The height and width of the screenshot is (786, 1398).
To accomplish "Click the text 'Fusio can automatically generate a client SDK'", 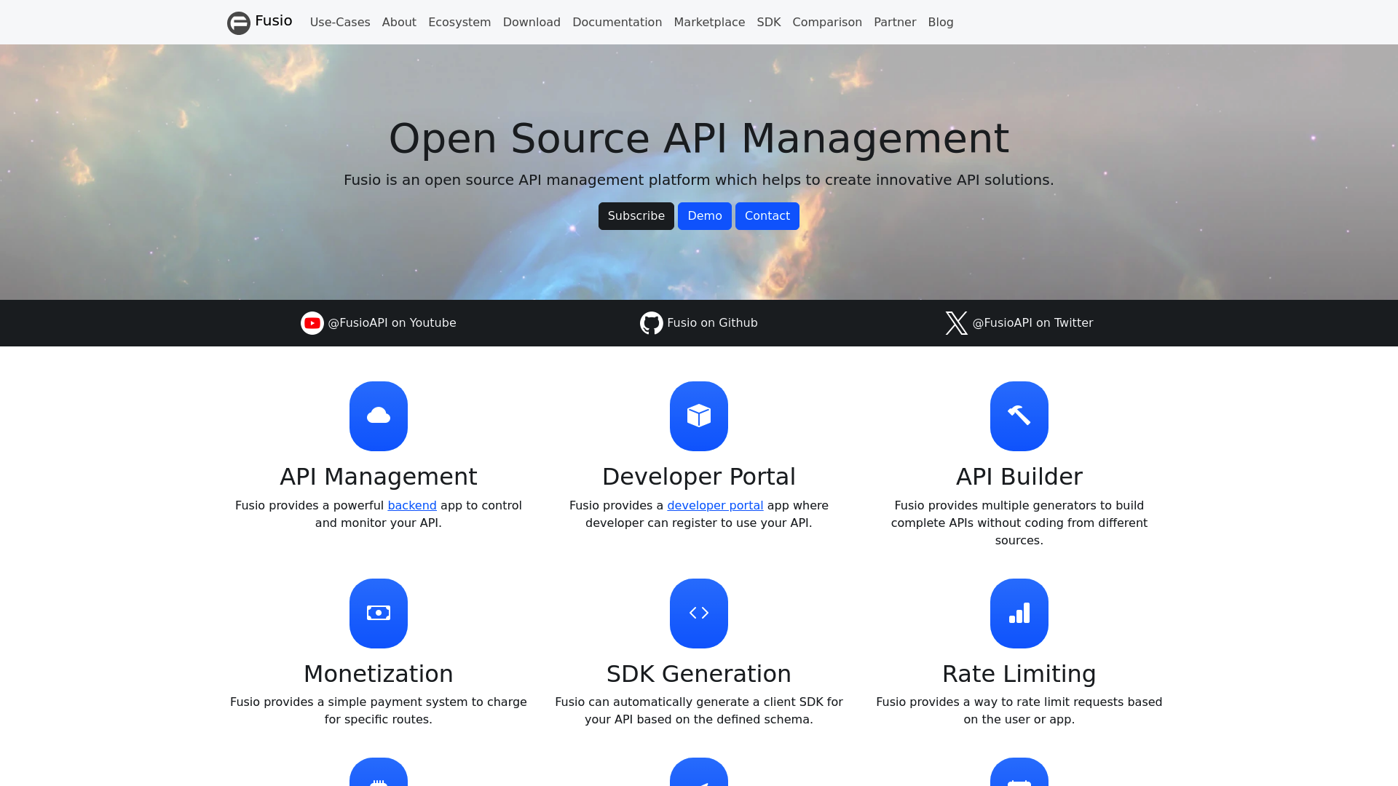I will (x=687, y=702).
